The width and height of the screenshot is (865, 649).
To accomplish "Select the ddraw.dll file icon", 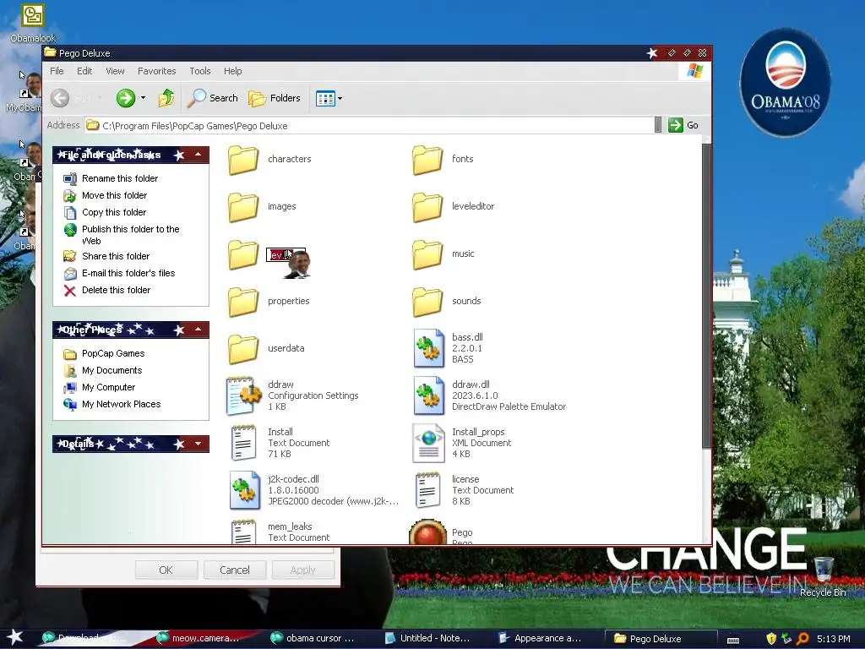I will (x=428, y=395).
